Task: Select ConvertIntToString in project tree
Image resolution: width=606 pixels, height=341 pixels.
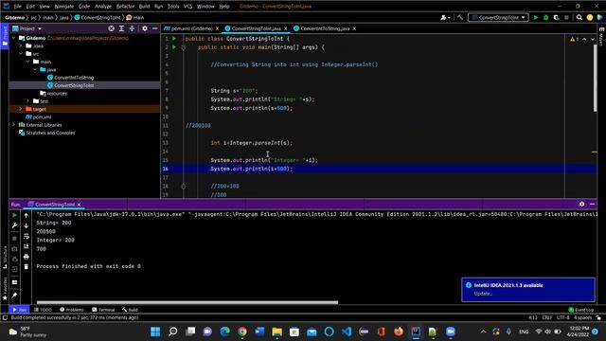Action: [74, 78]
